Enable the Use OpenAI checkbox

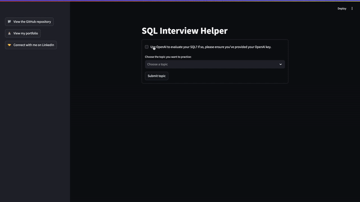click(x=147, y=47)
